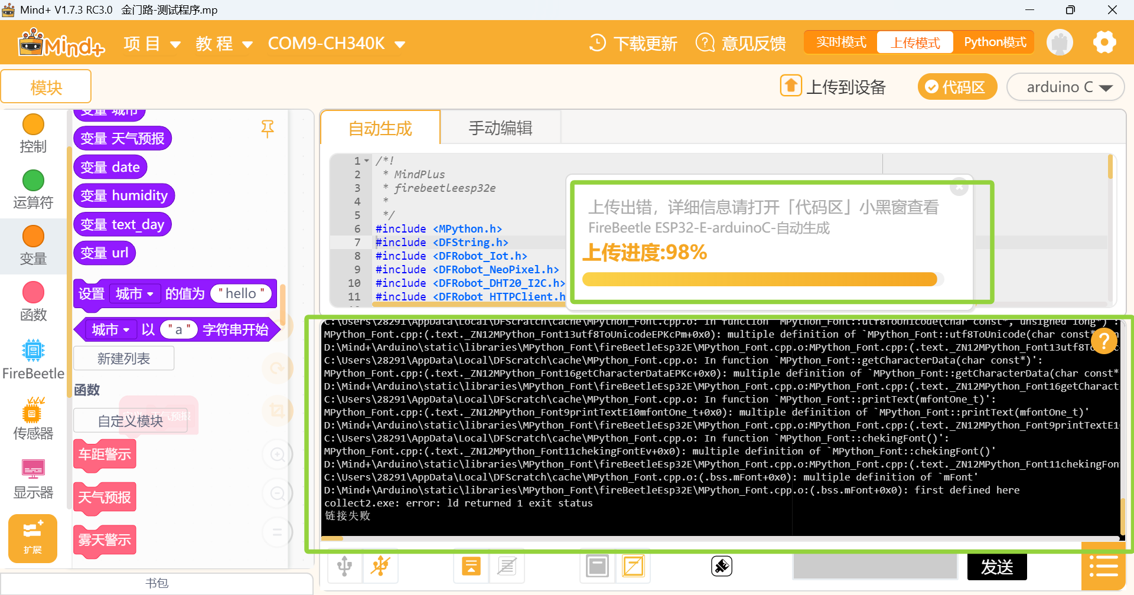This screenshot has width=1134, height=595.
Task: Expand the 城市 dropdown in 设置 block
Action: (135, 294)
